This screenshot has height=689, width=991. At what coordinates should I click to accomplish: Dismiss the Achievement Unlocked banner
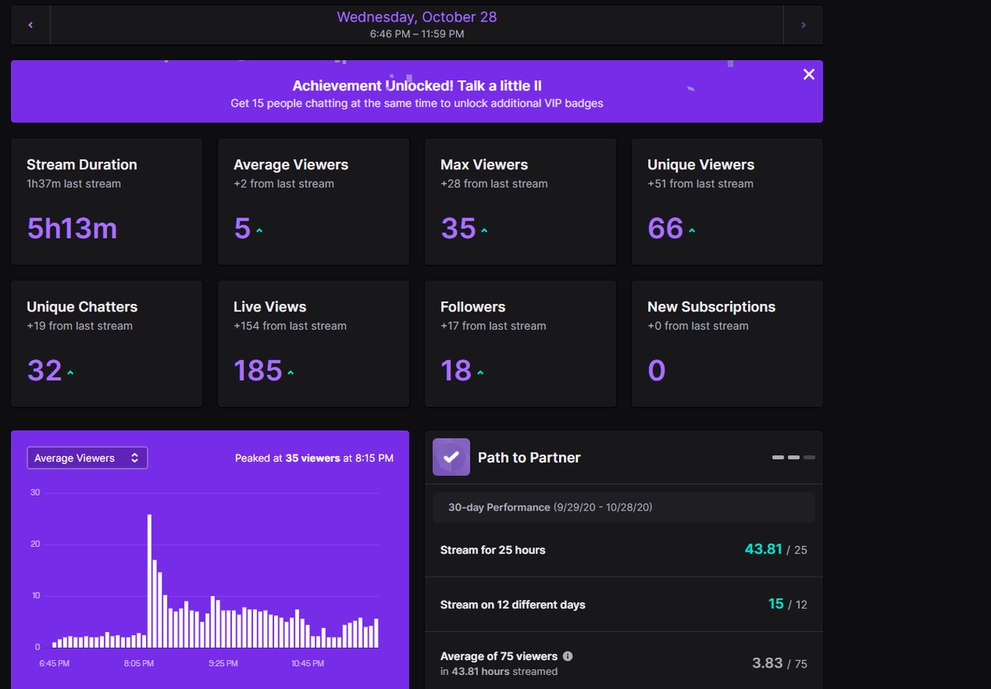[808, 74]
